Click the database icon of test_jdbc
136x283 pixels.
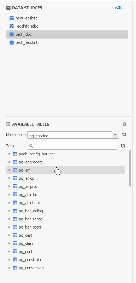point(12,34)
